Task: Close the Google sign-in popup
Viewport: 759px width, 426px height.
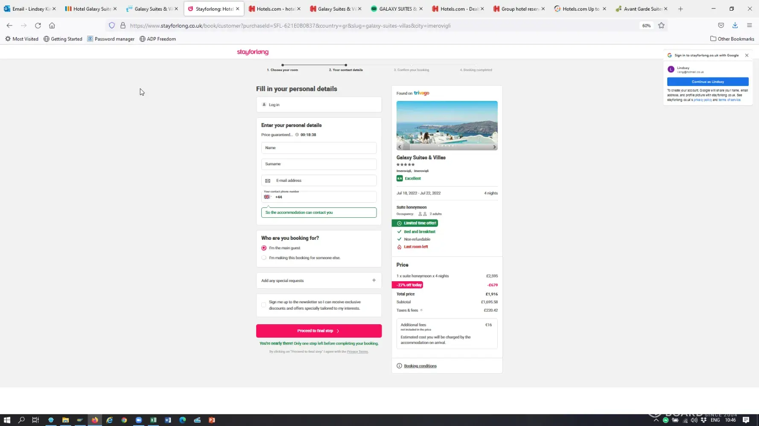Action: tap(747, 55)
